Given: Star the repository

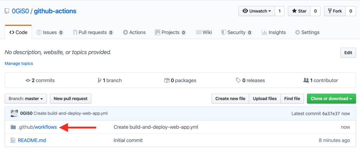Looking at the screenshot, I should (x=299, y=11).
